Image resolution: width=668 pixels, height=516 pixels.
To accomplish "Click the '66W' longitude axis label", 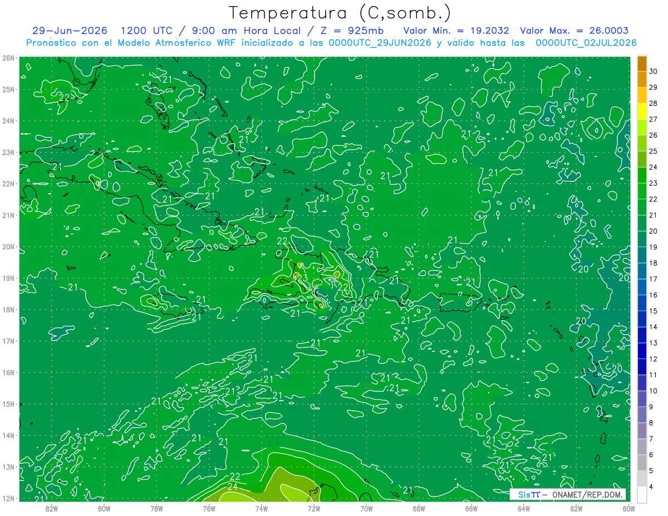I will click(x=471, y=508).
